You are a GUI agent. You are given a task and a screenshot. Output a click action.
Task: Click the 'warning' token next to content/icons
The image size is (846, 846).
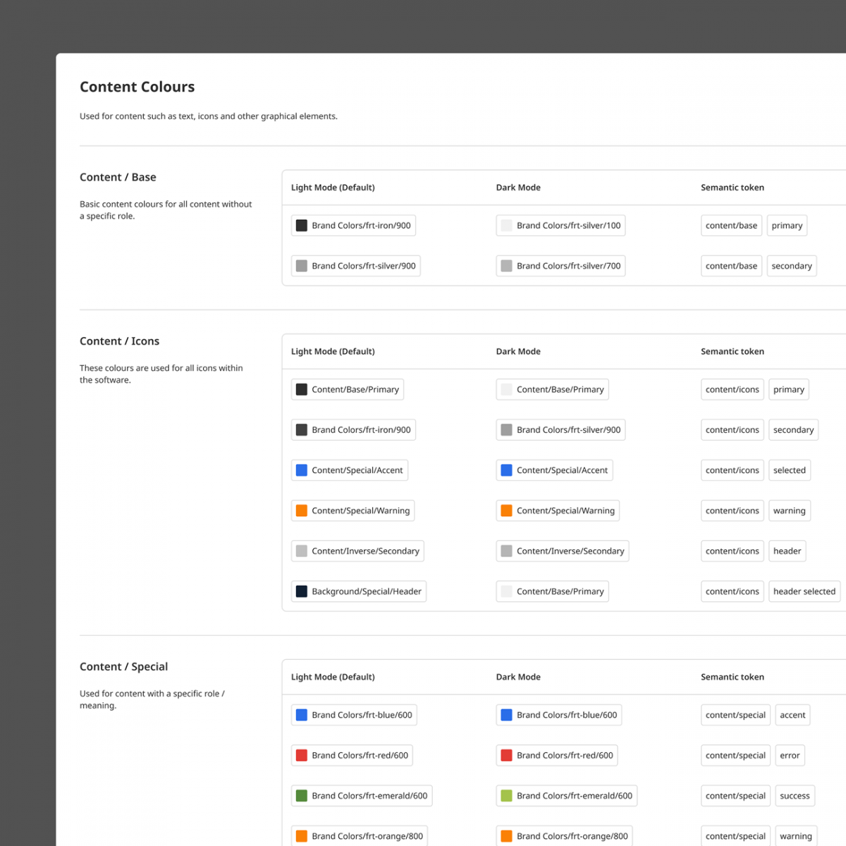click(x=789, y=510)
